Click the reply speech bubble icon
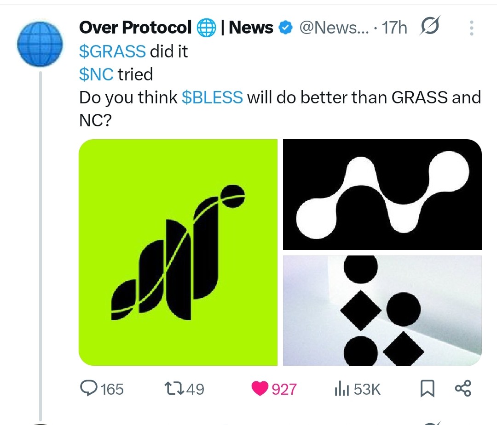 [87, 389]
